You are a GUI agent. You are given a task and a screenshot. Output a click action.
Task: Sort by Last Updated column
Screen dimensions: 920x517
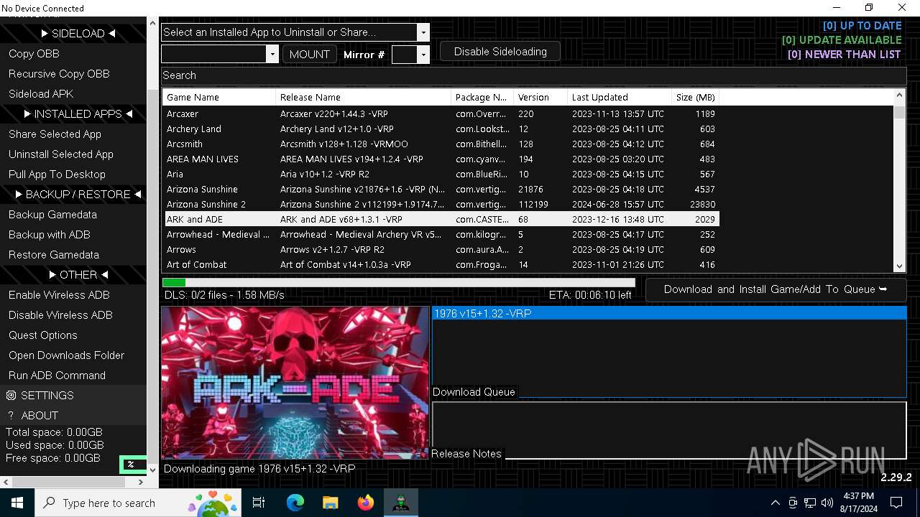[x=620, y=97]
